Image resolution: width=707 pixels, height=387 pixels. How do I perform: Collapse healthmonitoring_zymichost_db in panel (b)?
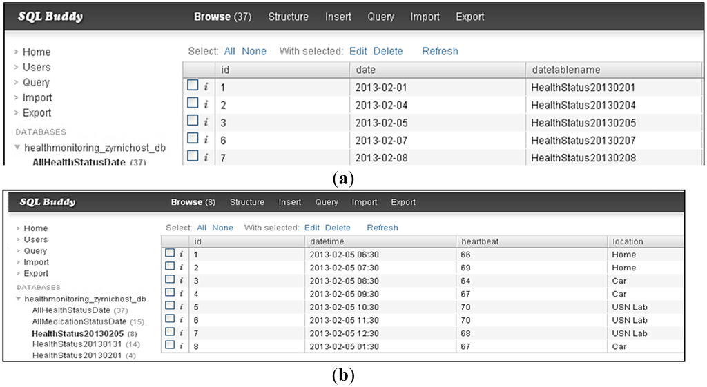tap(19, 298)
